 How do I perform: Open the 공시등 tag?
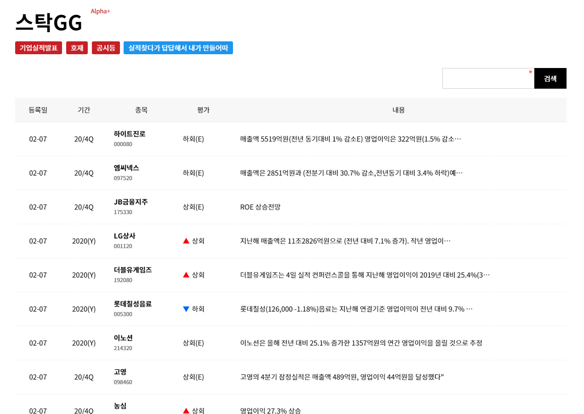coord(106,48)
